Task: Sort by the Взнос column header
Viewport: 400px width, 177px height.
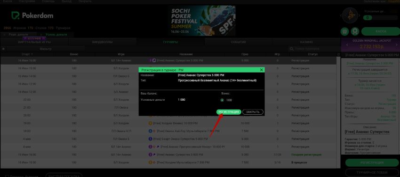Action: (x=74, y=54)
